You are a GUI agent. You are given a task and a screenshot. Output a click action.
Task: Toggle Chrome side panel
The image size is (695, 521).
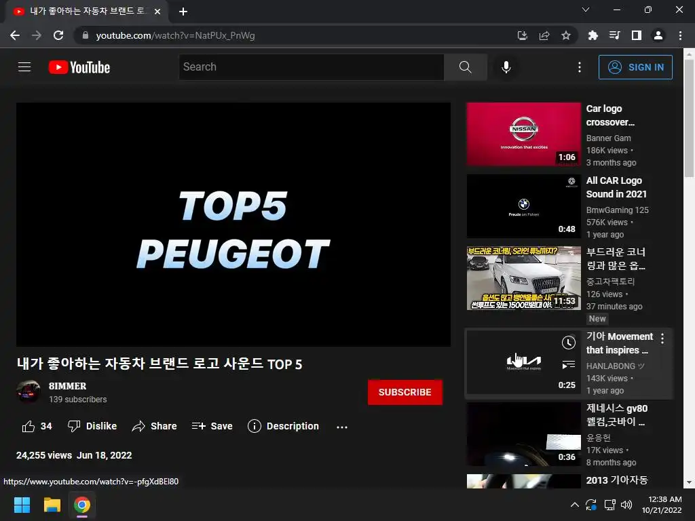point(636,35)
